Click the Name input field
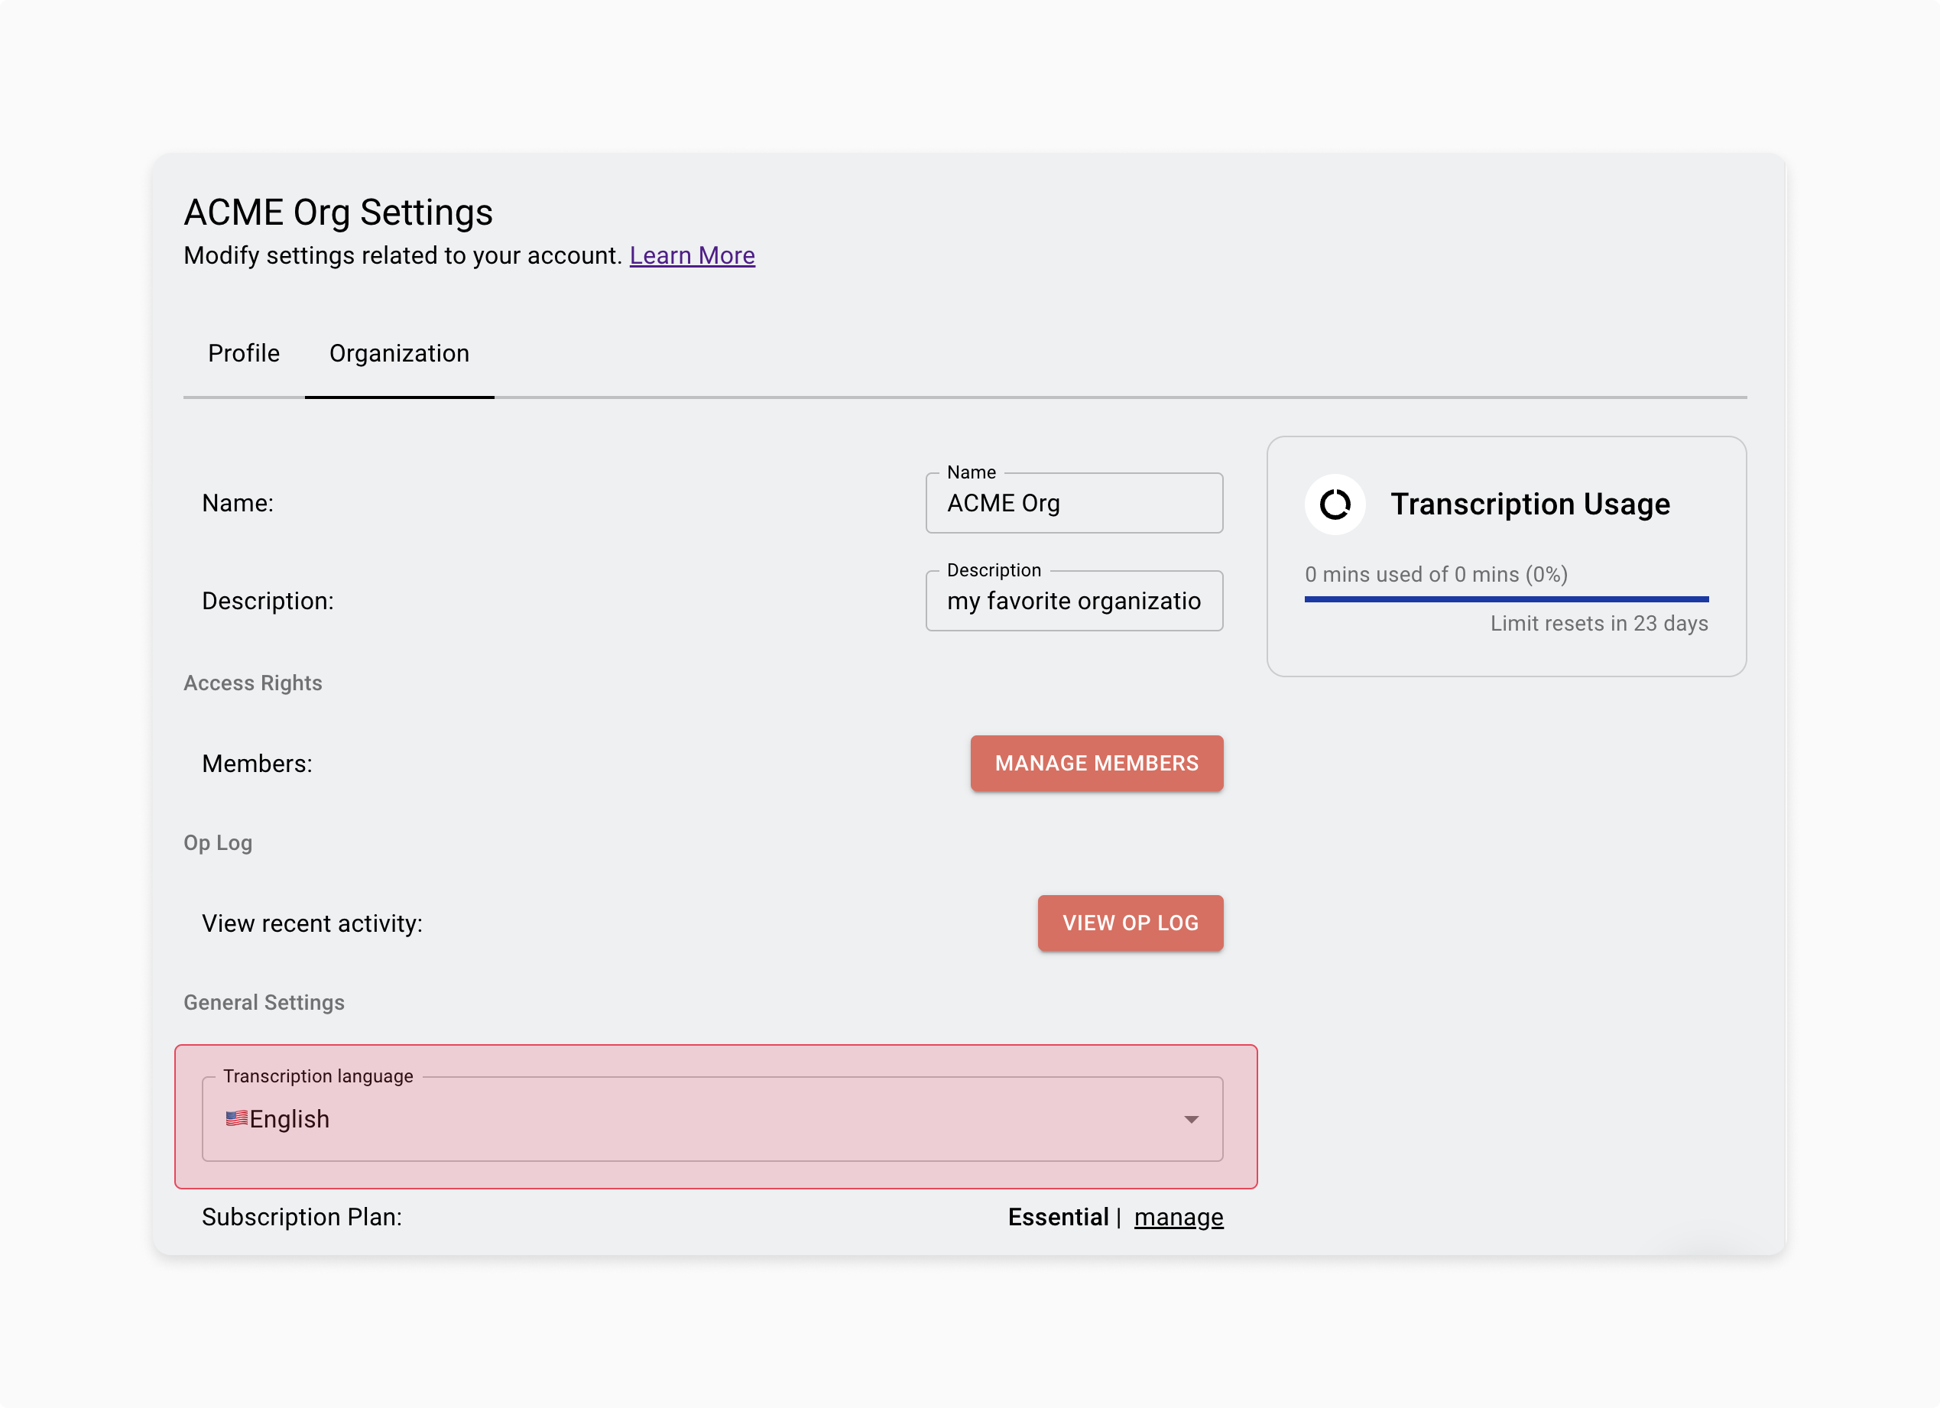 click(x=1075, y=503)
